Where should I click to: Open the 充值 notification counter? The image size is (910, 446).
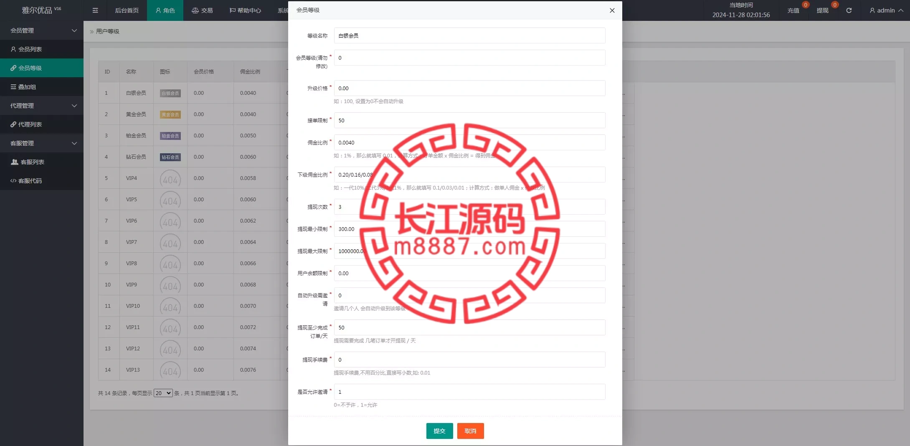pos(806,5)
